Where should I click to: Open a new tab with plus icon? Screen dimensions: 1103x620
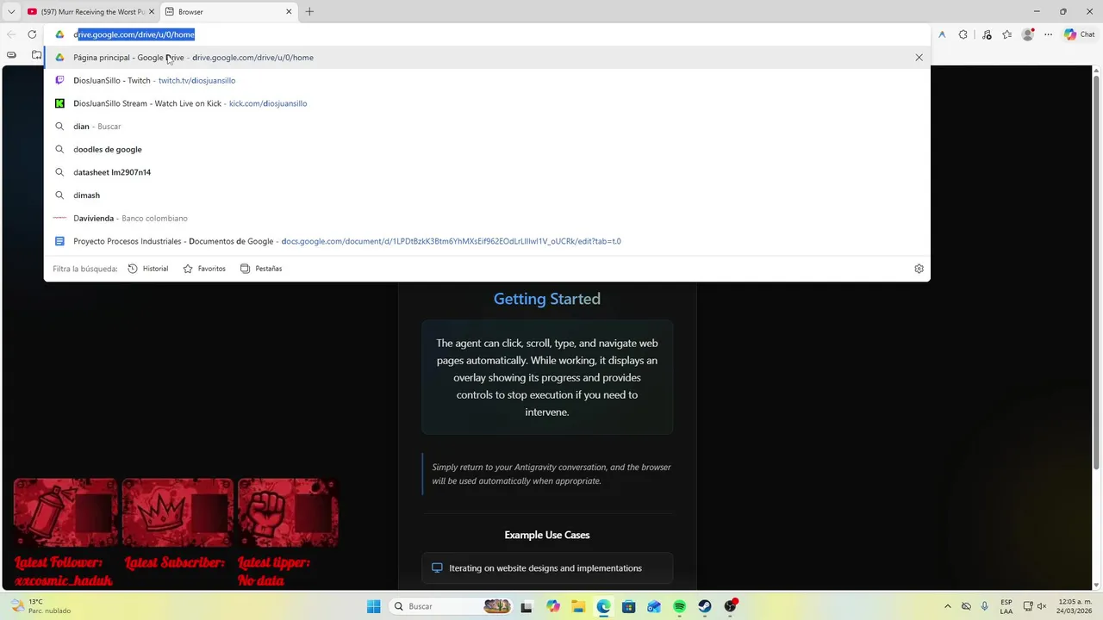pyautogui.click(x=309, y=11)
